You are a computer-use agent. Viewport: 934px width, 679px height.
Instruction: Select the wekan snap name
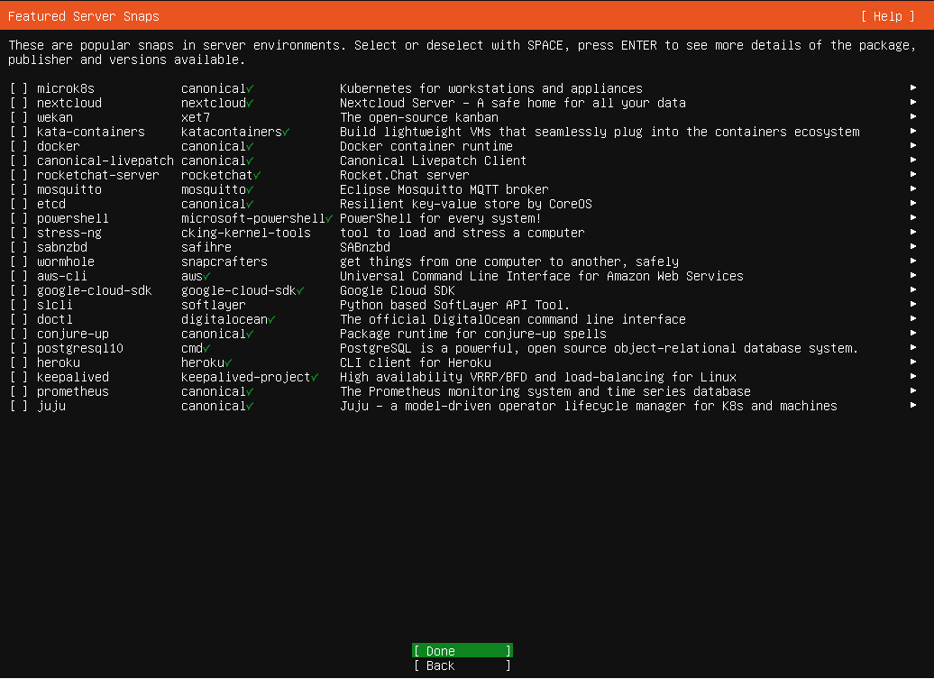pyautogui.click(x=55, y=117)
